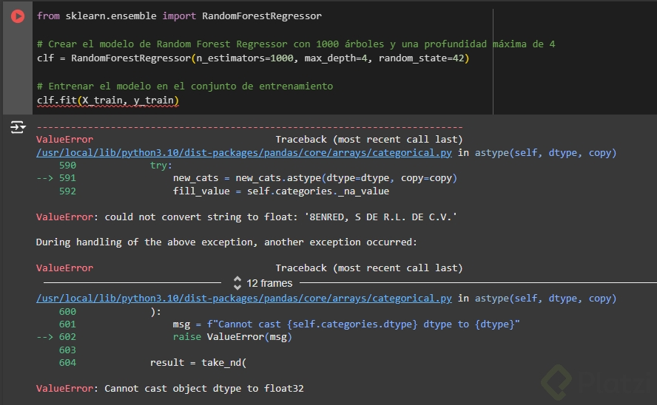The width and height of the screenshot is (657, 405).
Task: Click the output options icon beside traceback
Action: pos(18,128)
